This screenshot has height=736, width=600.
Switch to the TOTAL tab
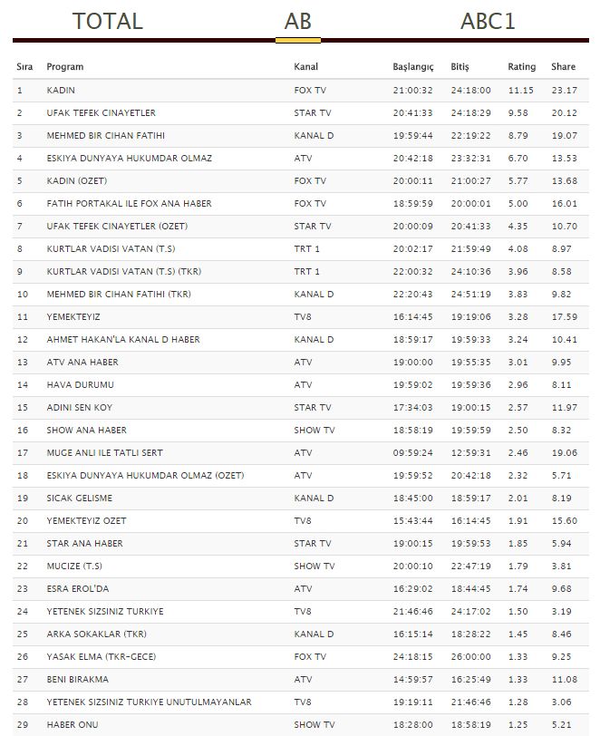click(x=108, y=21)
